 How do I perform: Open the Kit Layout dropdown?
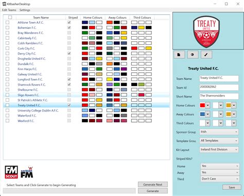[x=219, y=150]
